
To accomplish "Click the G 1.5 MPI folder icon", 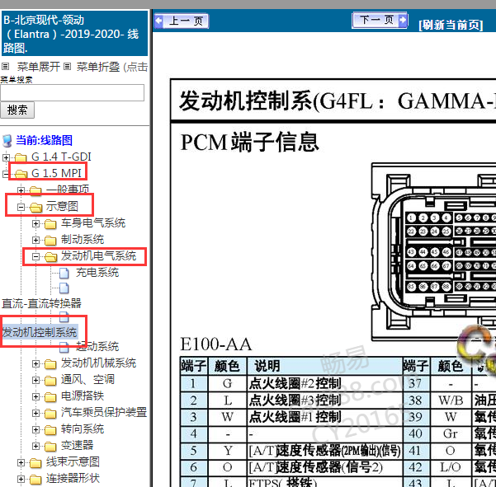I will pyautogui.click(x=21, y=174).
